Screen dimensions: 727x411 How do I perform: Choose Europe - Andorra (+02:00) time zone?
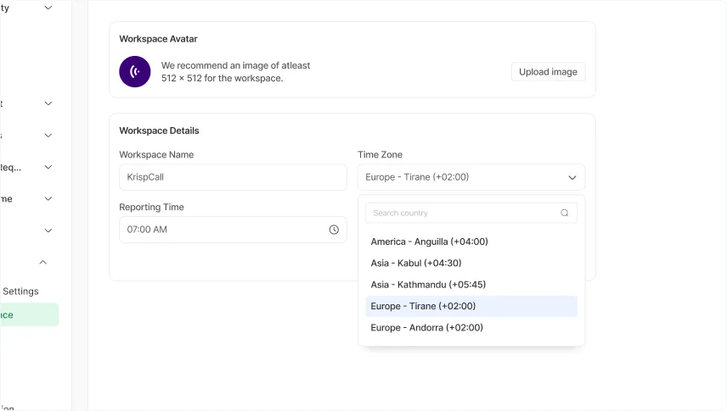point(426,328)
